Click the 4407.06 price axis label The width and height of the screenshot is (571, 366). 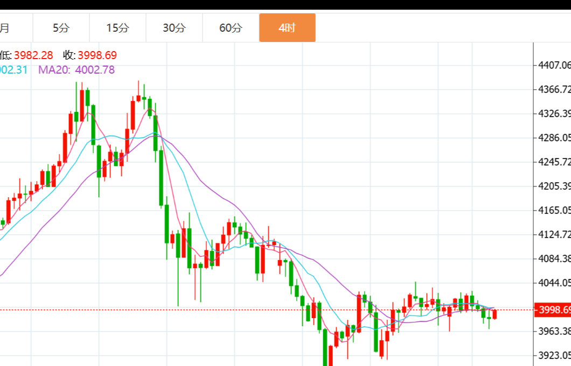[x=554, y=66]
